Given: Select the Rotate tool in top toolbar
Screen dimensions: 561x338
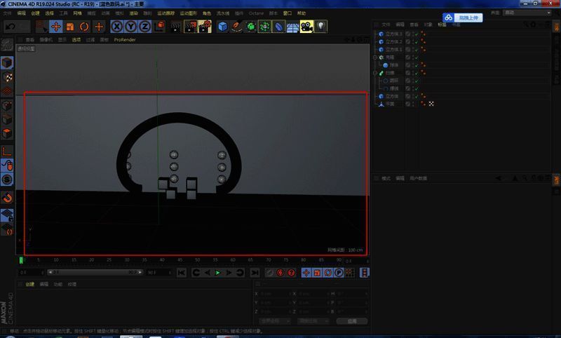Looking at the screenshot, I should [84, 27].
